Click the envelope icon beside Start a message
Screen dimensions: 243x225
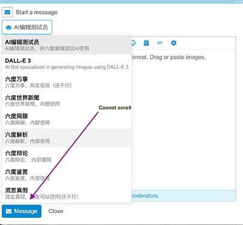click(x=7, y=13)
